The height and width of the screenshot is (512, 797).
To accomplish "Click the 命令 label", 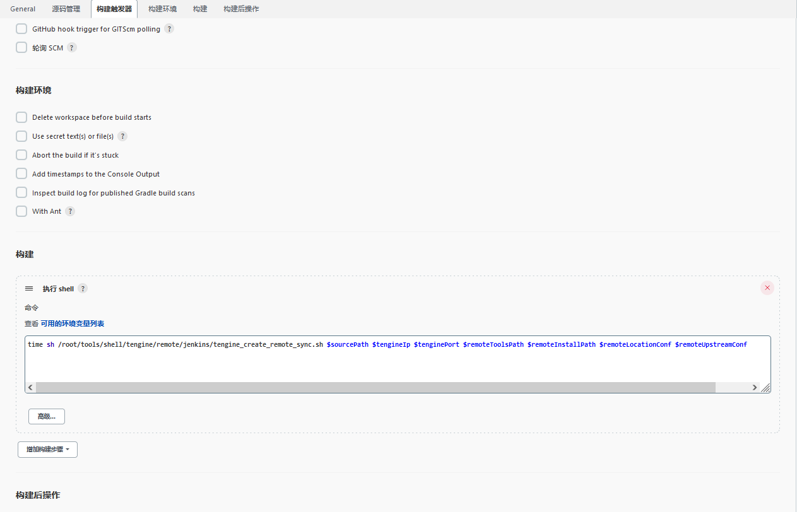I will pyautogui.click(x=32, y=308).
